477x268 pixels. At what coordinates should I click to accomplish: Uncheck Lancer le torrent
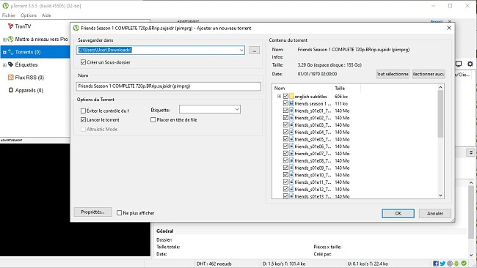[x=83, y=120]
